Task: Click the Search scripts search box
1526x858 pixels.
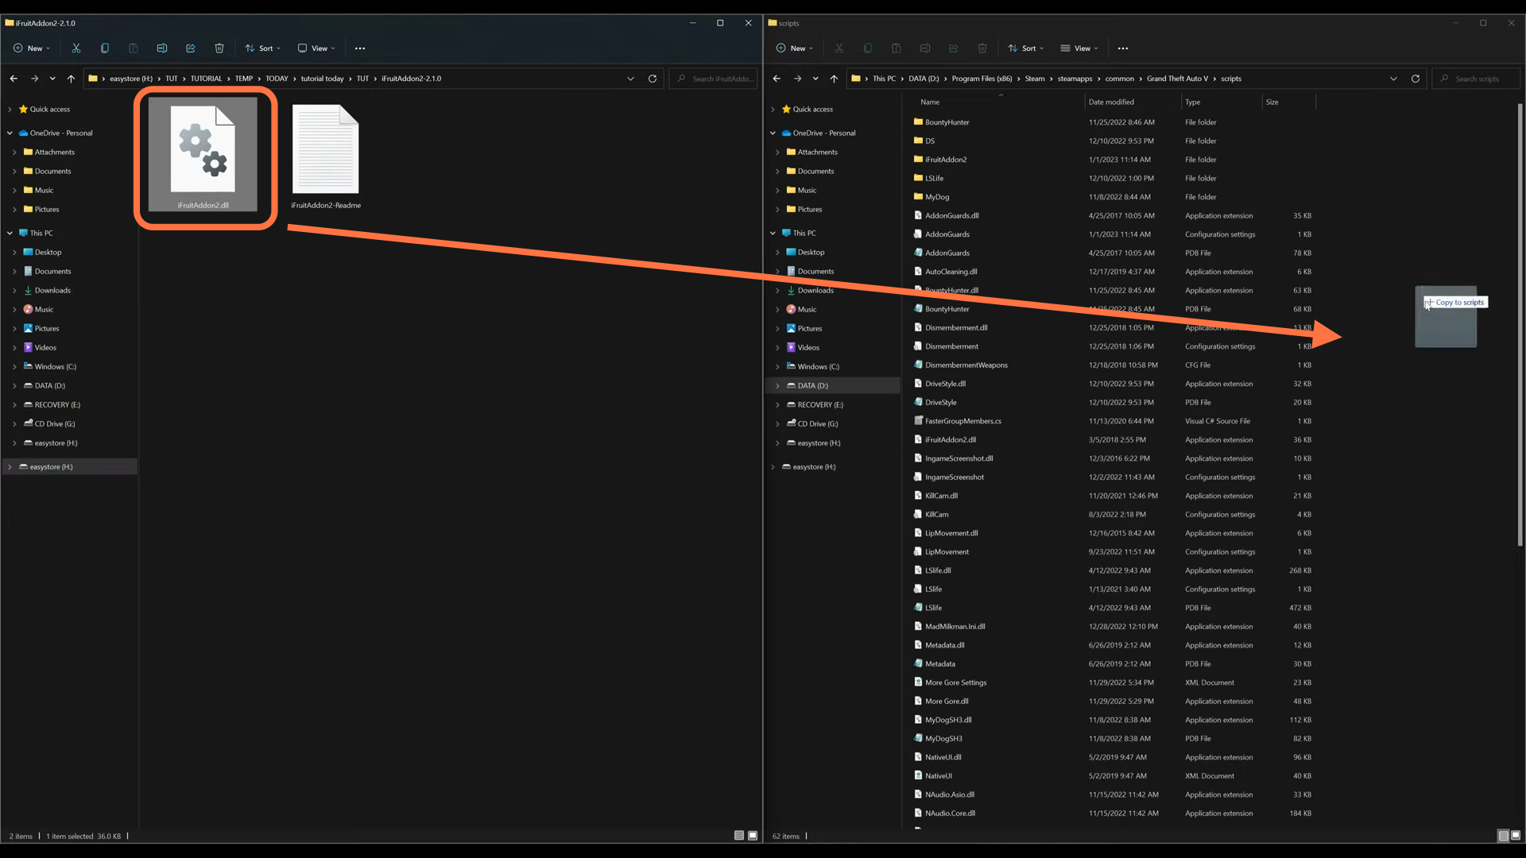Action: (x=1476, y=79)
